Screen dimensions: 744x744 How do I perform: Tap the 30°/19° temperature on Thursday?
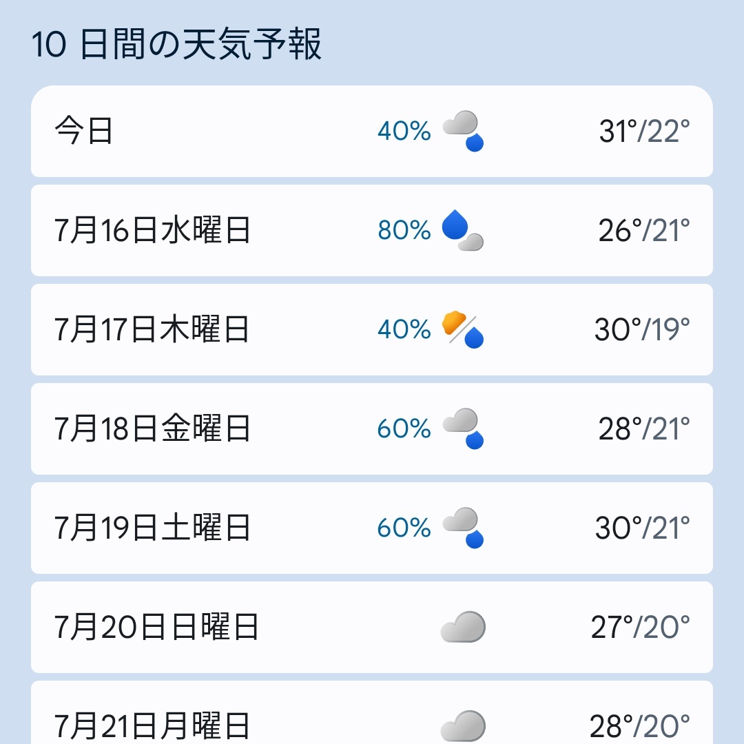tap(642, 329)
